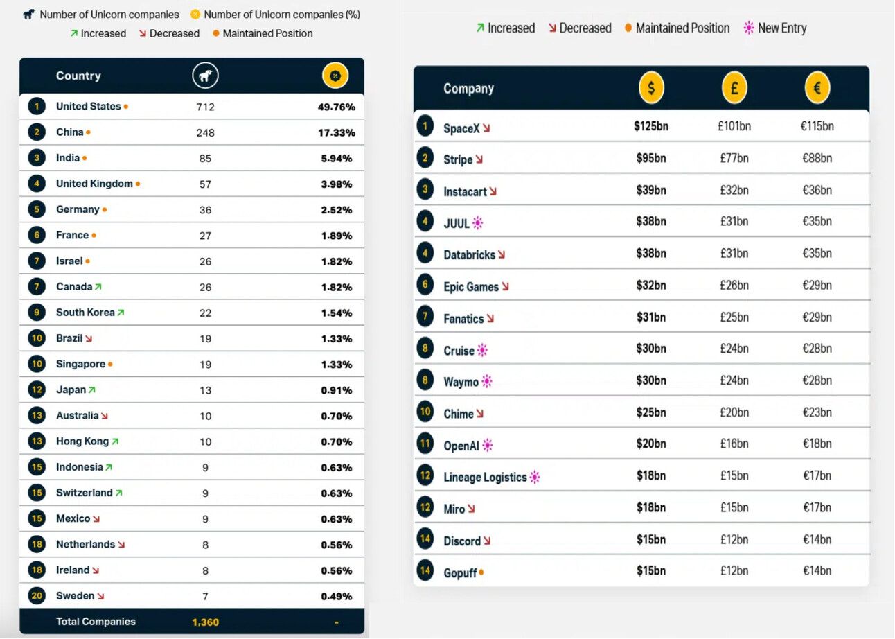Click the new entry icon beside Lineage Logistics

534,478
